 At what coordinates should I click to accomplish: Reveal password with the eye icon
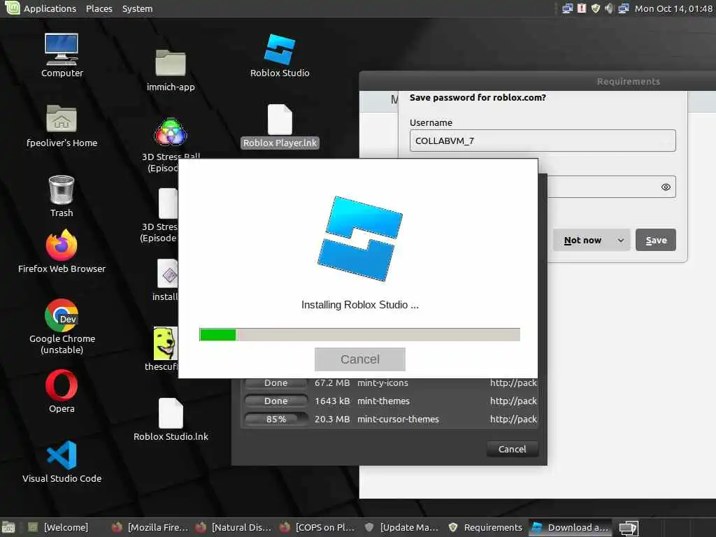[666, 187]
